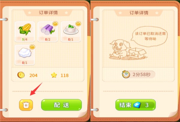Click the yellow star experience icon
Viewport: 180px width, 122px height.
pyautogui.click(x=54, y=75)
